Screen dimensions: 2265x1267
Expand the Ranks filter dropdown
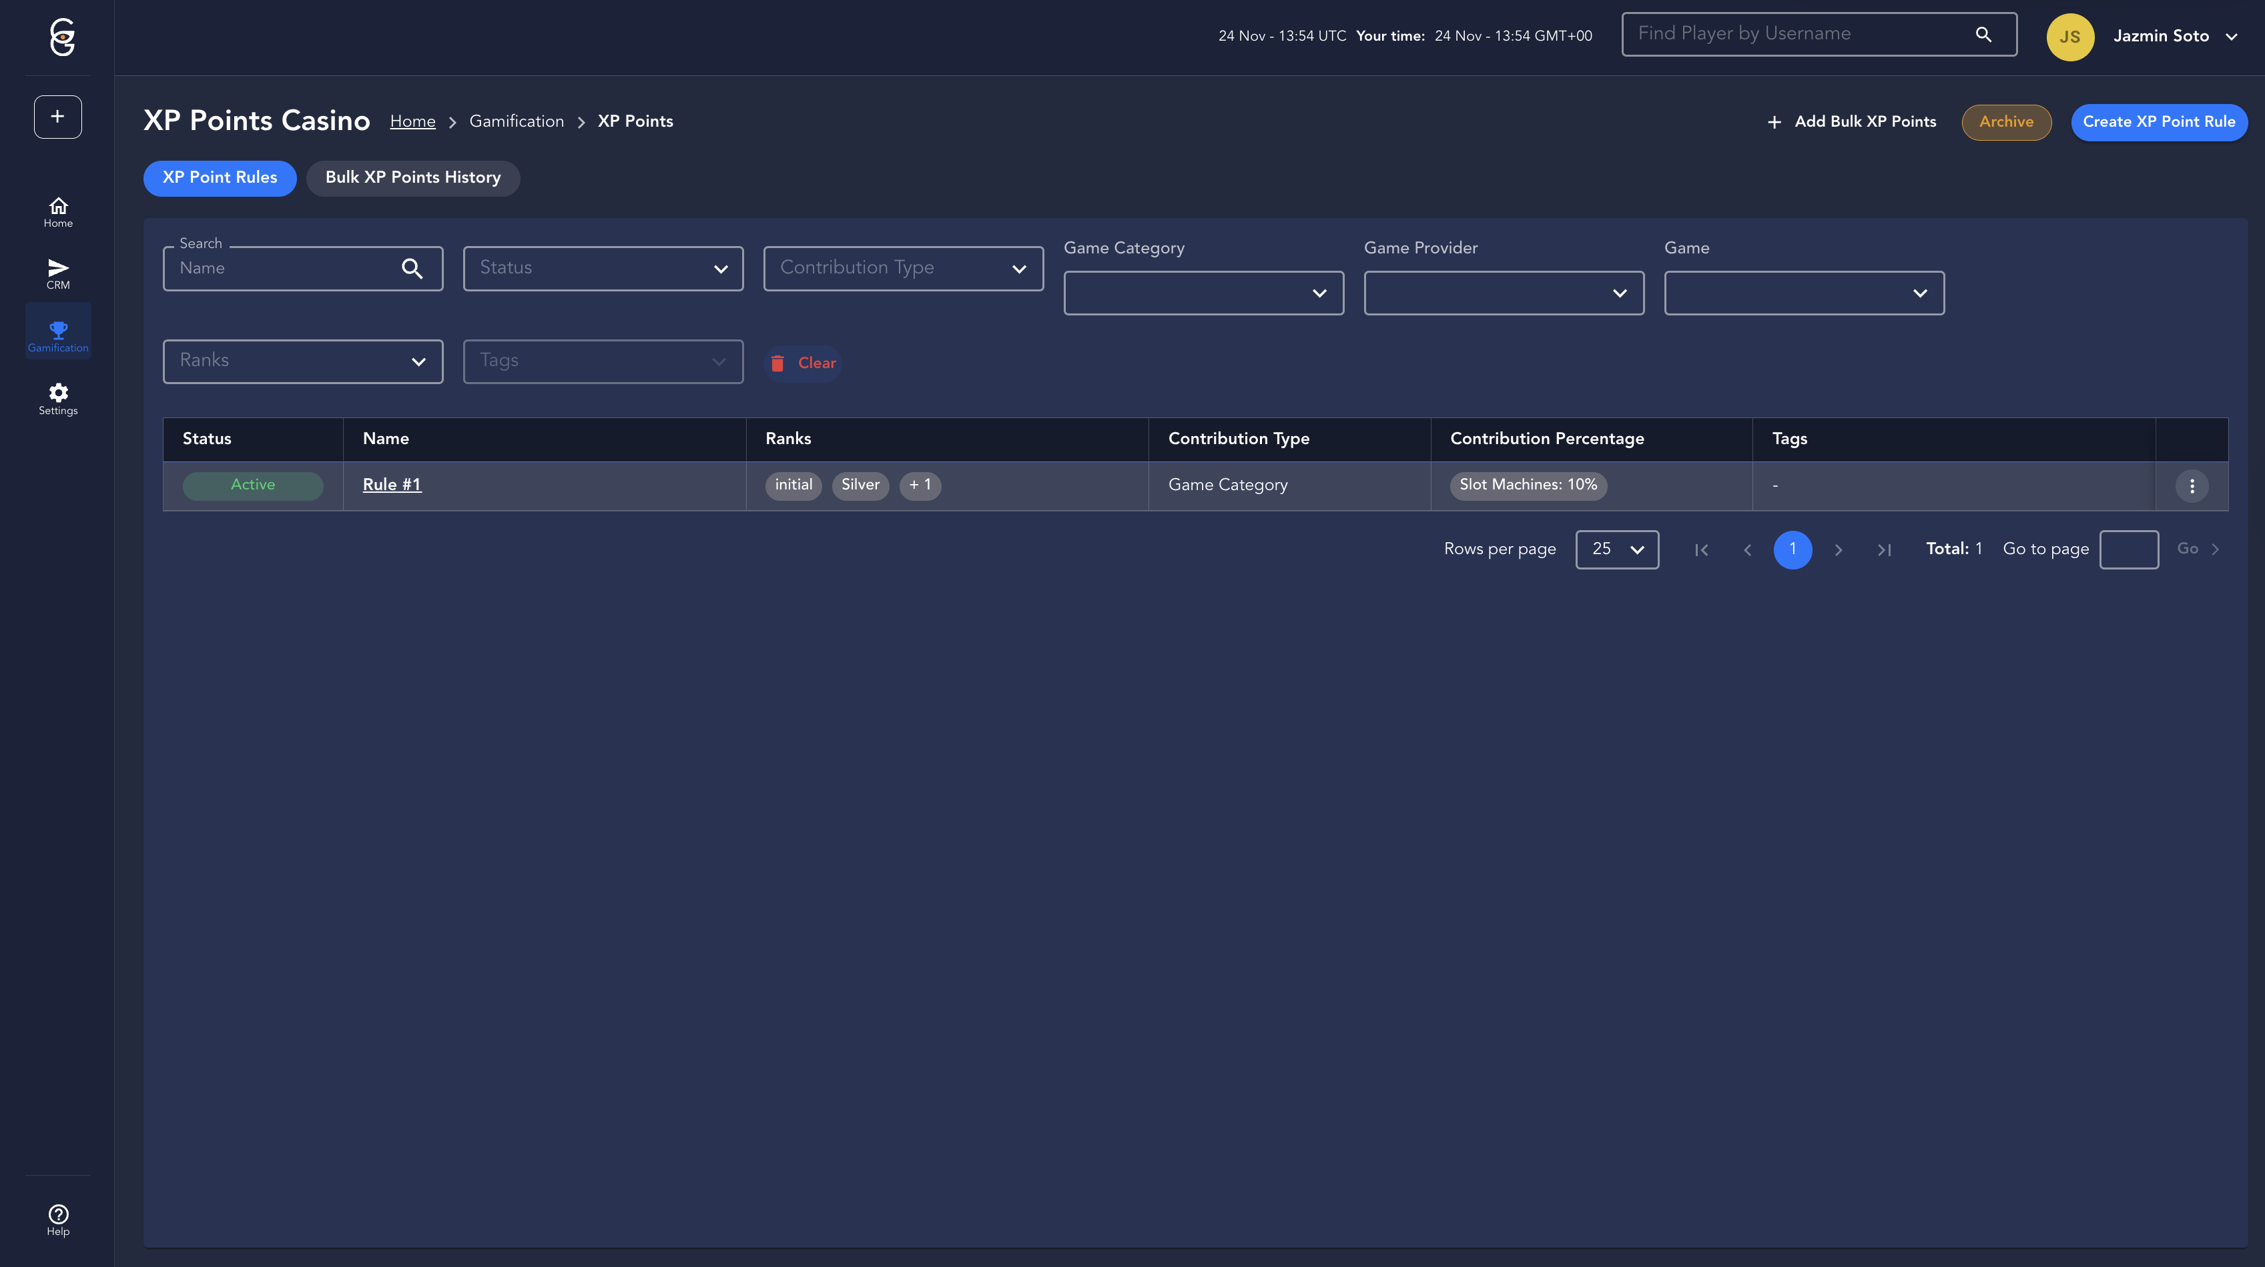point(302,361)
